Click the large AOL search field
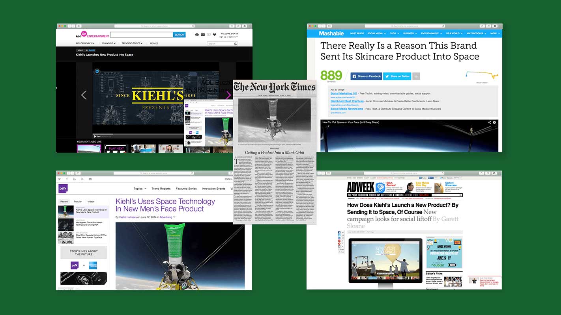 coord(142,35)
